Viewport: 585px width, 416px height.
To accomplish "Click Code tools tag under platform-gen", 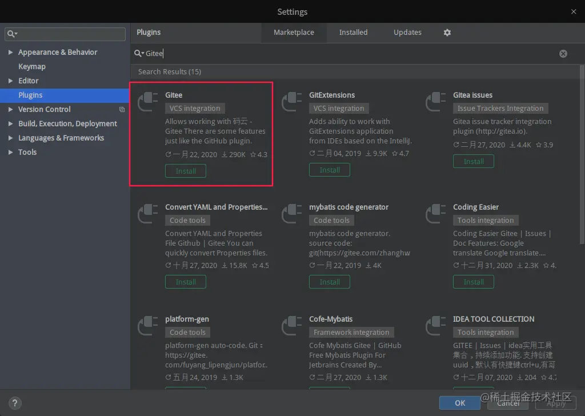I will click(x=187, y=332).
